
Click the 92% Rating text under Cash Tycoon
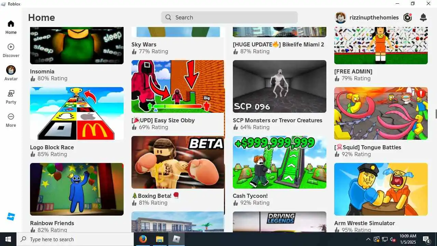255,203
